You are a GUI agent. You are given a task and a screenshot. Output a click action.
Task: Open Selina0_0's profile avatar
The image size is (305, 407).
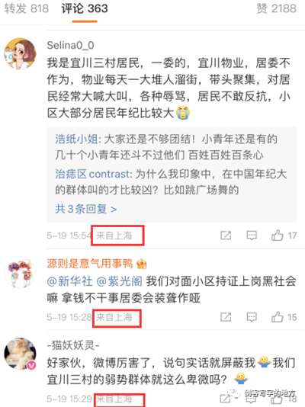(x=20, y=53)
